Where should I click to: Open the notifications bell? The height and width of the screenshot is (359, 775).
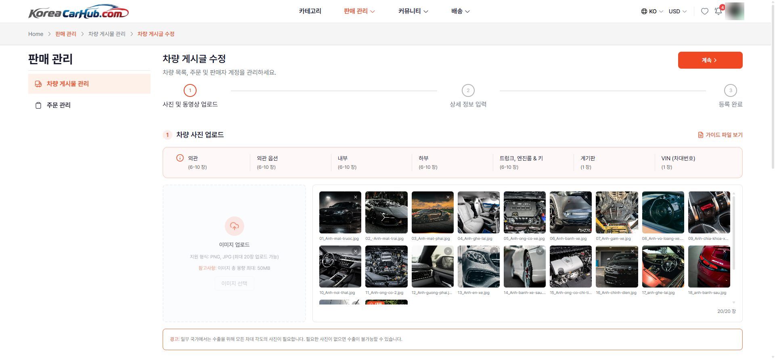point(718,11)
